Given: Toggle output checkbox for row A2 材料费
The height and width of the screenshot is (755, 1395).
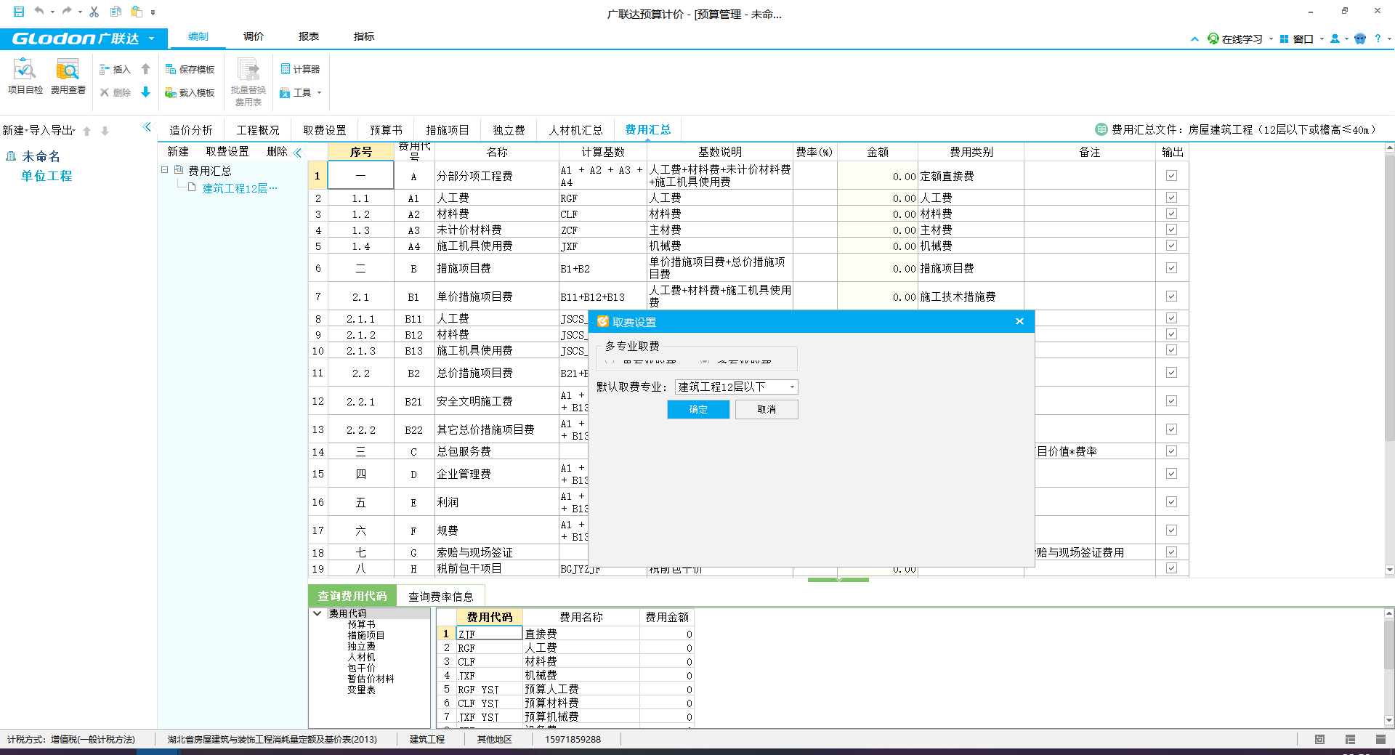Looking at the screenshot, I should tap(1171, 214).
